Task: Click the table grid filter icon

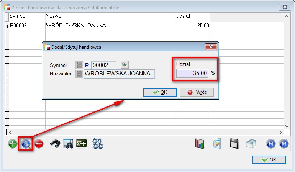Action: 68,144
